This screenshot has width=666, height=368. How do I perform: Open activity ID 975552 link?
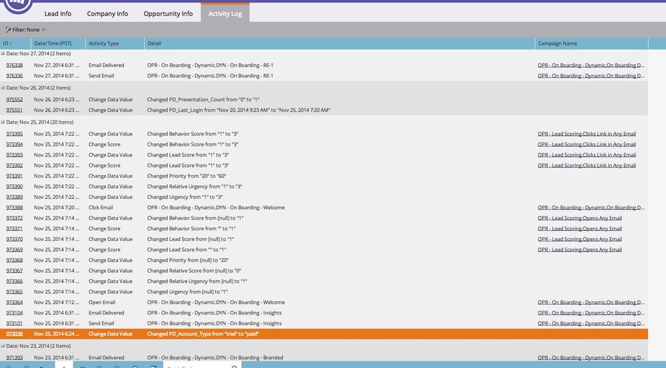coord(15,100)
